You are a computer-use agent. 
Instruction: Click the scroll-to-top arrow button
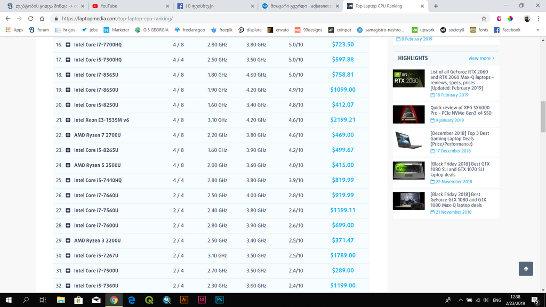pos(526,269)
